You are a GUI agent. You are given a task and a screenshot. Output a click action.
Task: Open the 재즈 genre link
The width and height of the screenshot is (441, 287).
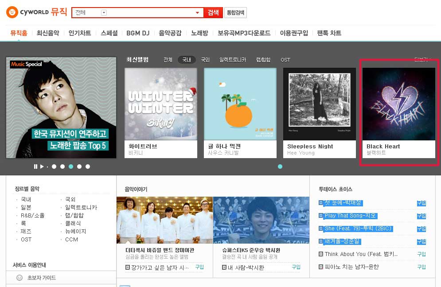[x=26, y=231]
